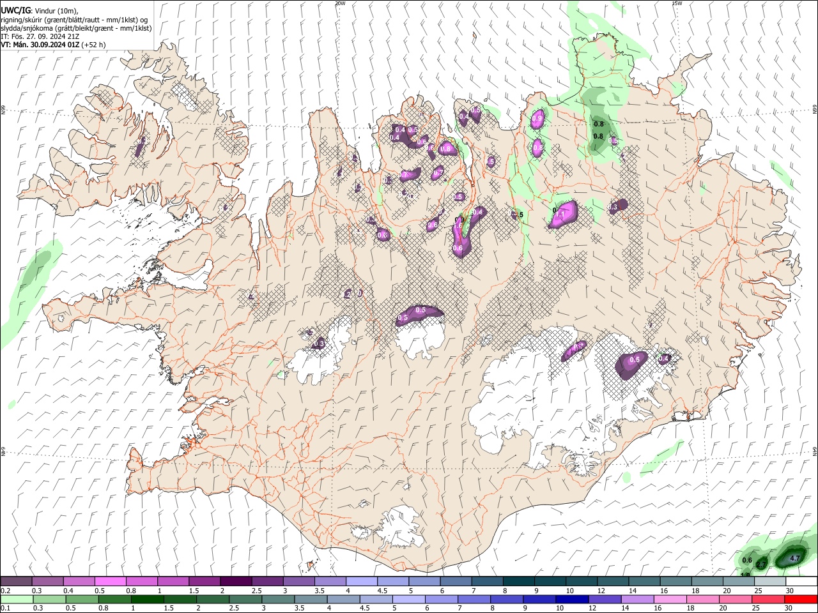Screen dimensions: 818x613
Task: Click the 'IT: Fös. 27. 09. 2024 21Z' line
Action: coord(40,37)
